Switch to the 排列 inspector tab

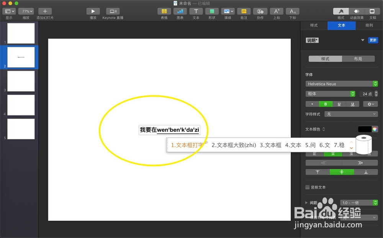pos(369,25)
